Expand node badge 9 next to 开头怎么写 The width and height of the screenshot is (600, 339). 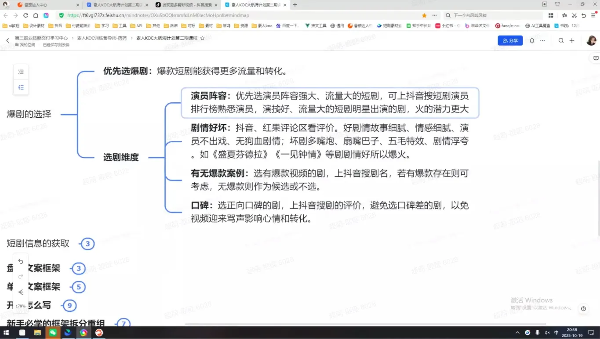(69, 305)
